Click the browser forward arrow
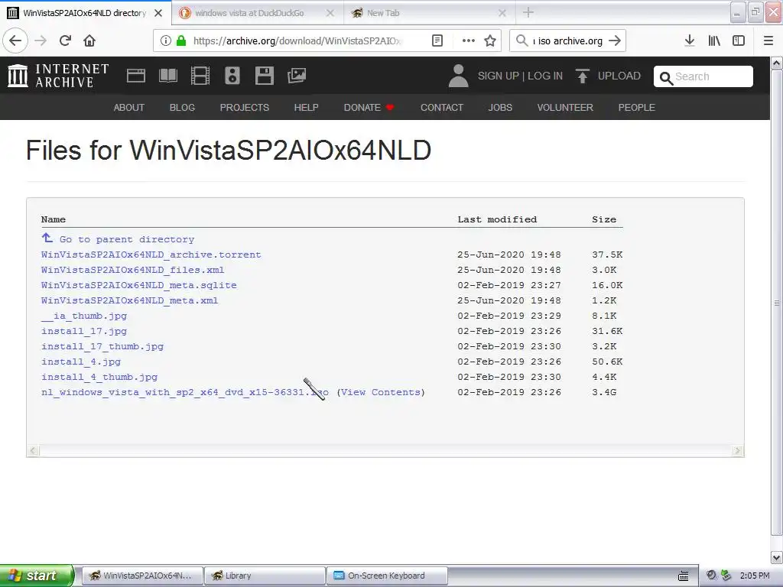Viewport: 783px width, 587px height. point(41,41)
